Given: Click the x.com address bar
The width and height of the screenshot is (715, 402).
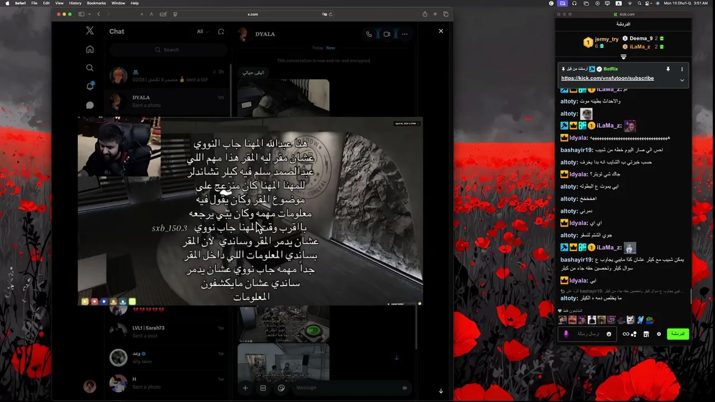Looking at the screenshot, I should [x=252, y=14].
